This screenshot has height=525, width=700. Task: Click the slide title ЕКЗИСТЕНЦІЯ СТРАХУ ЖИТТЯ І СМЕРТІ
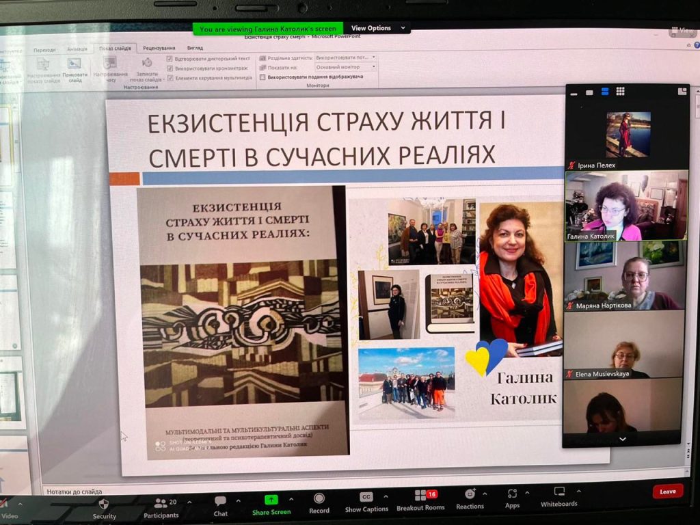point(326,138)
